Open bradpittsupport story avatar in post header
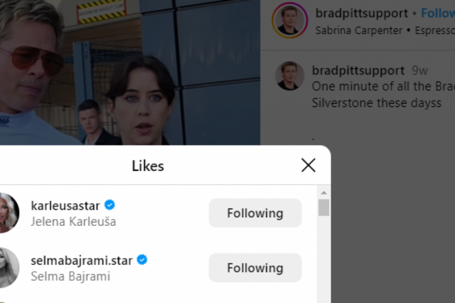 point(290,21)
